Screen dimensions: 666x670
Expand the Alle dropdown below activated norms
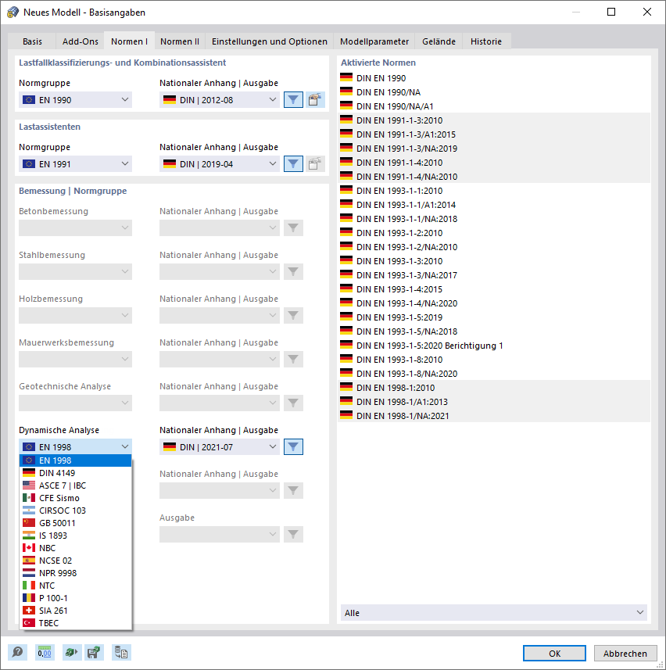tap(494, 612)
